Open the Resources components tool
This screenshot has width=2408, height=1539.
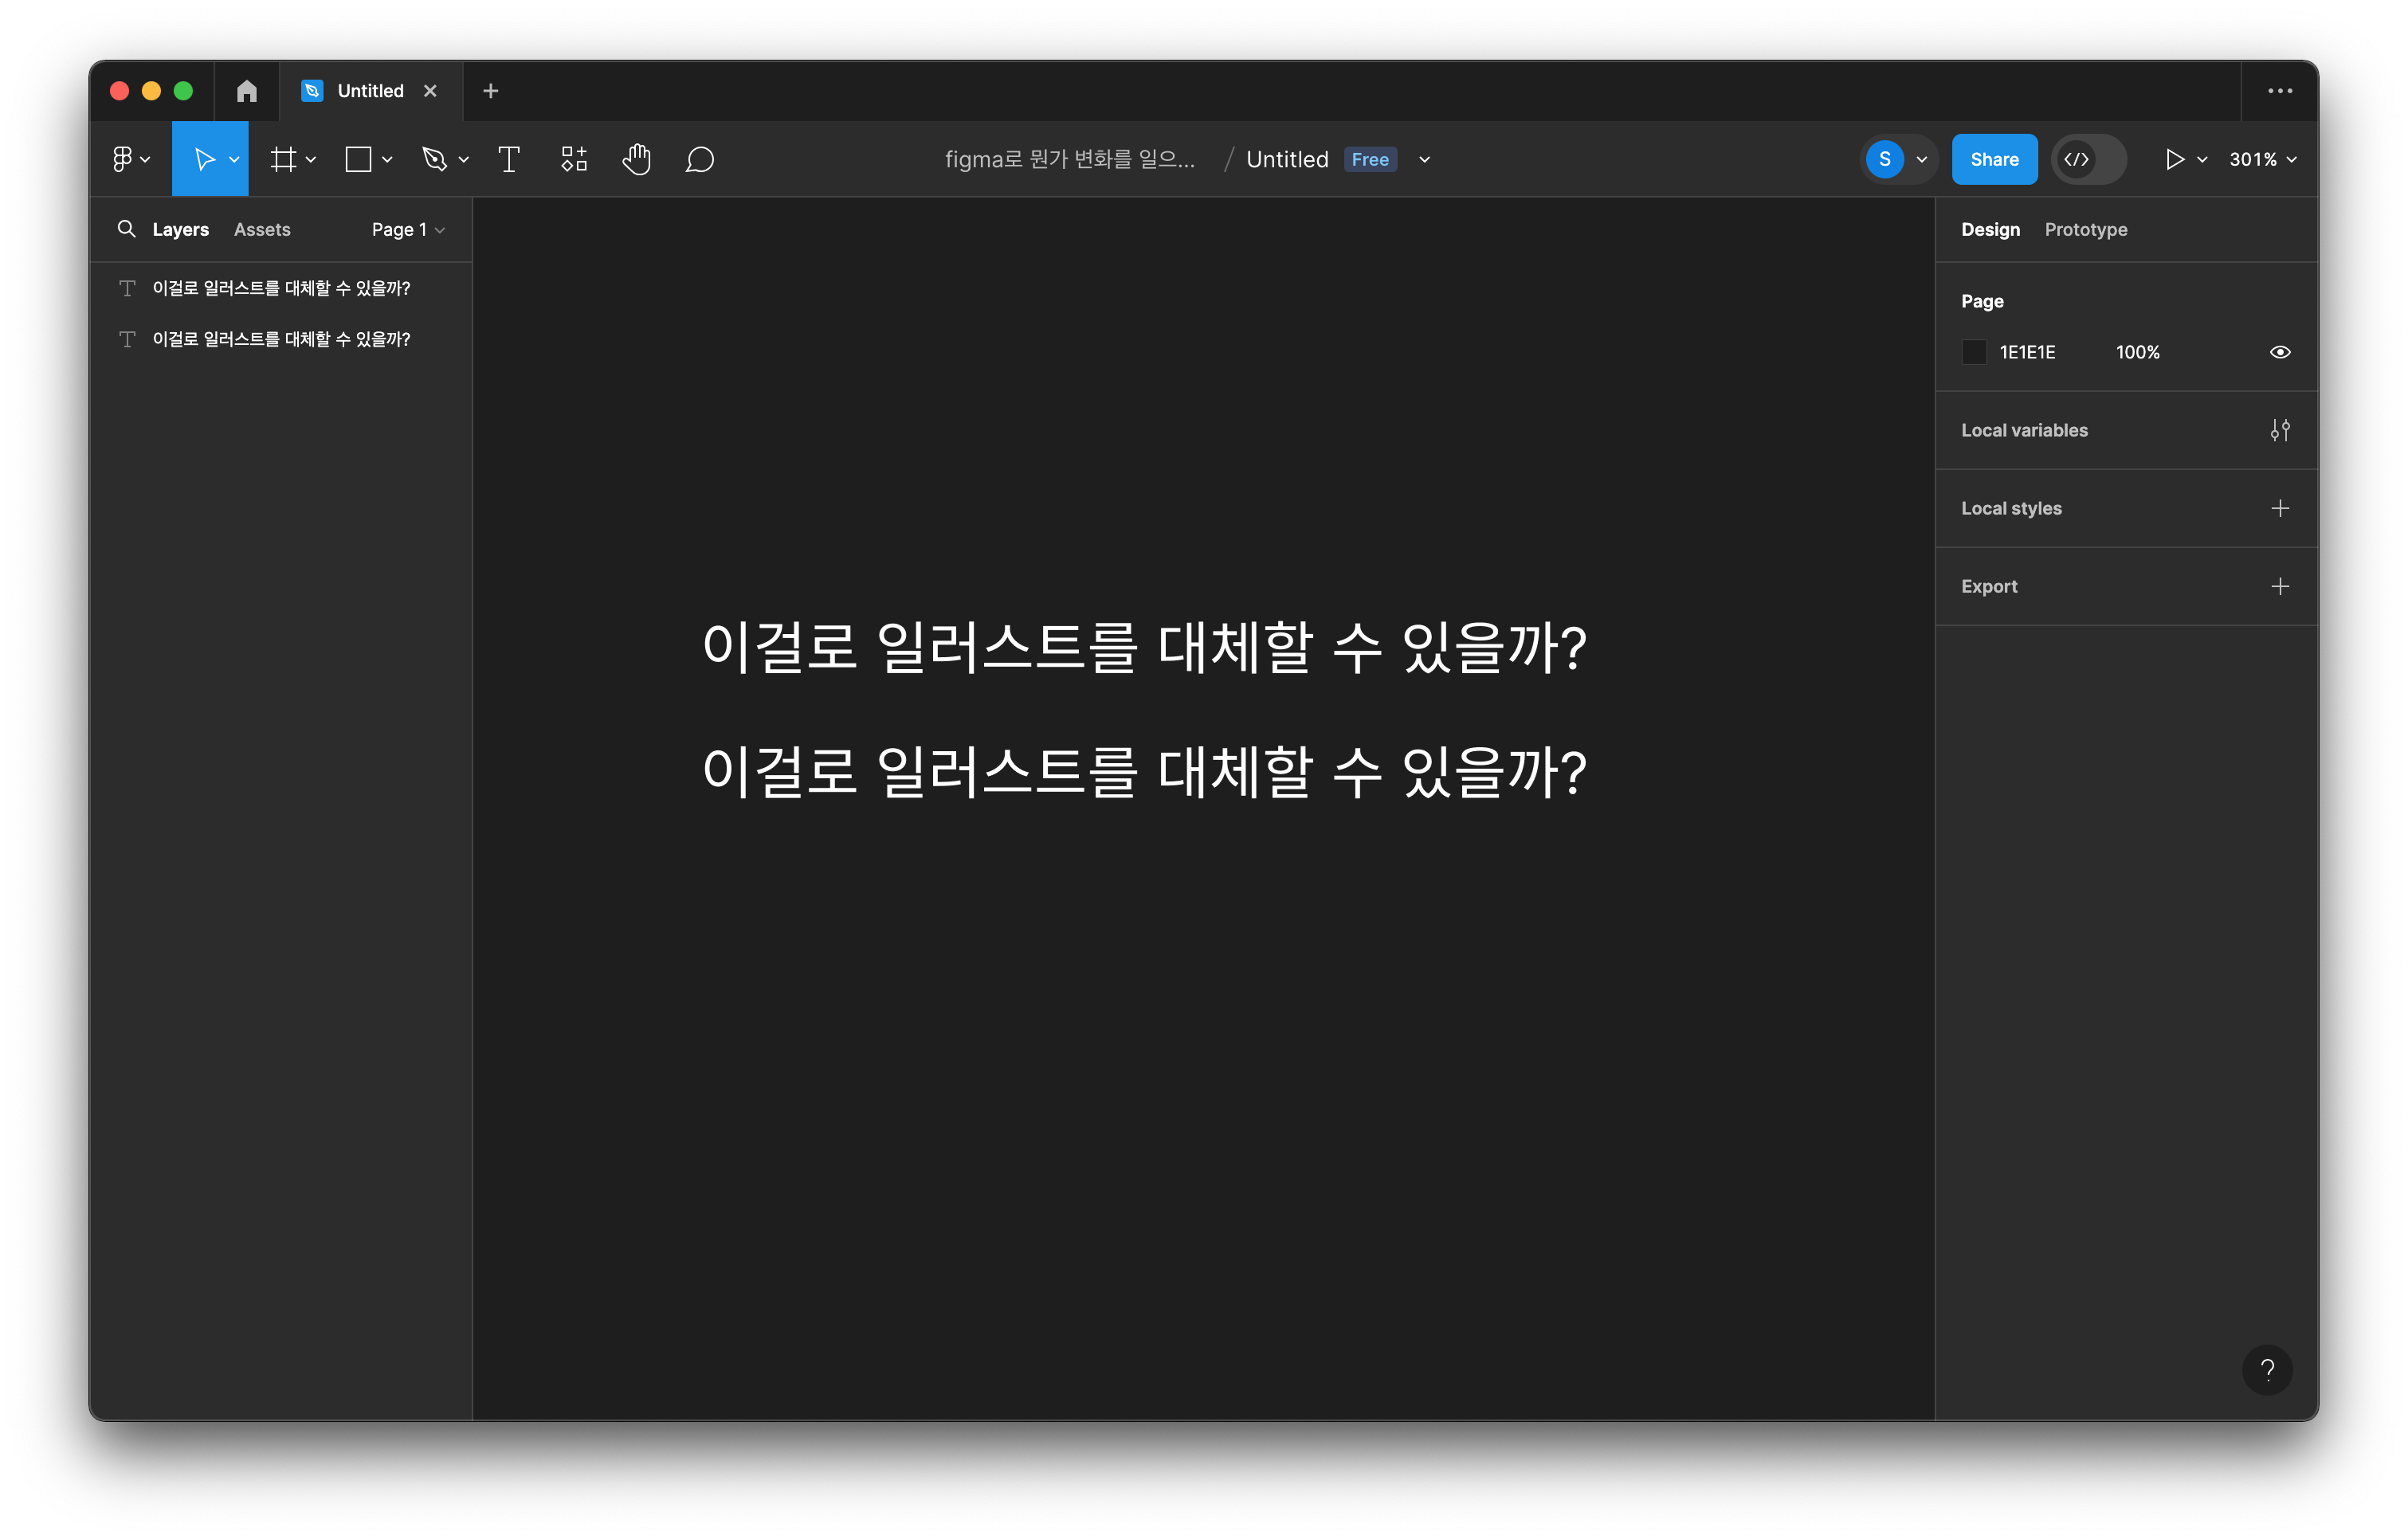(x=574, y=159)
